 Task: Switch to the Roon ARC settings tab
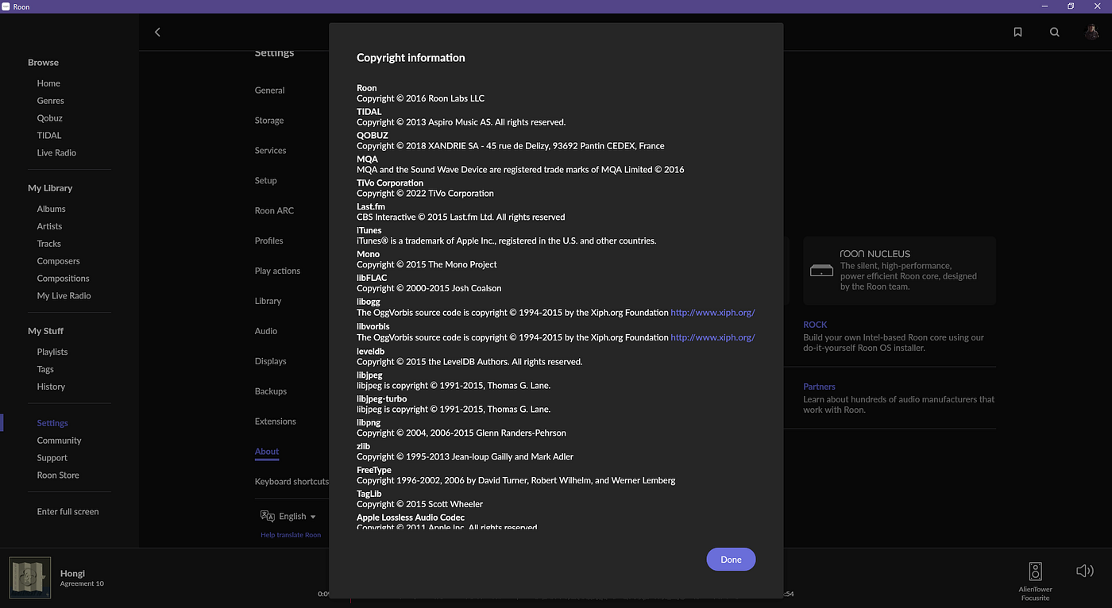coord(274,211)
